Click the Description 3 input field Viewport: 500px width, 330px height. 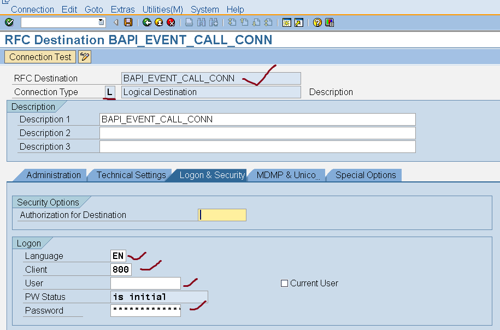pos(257,146)
